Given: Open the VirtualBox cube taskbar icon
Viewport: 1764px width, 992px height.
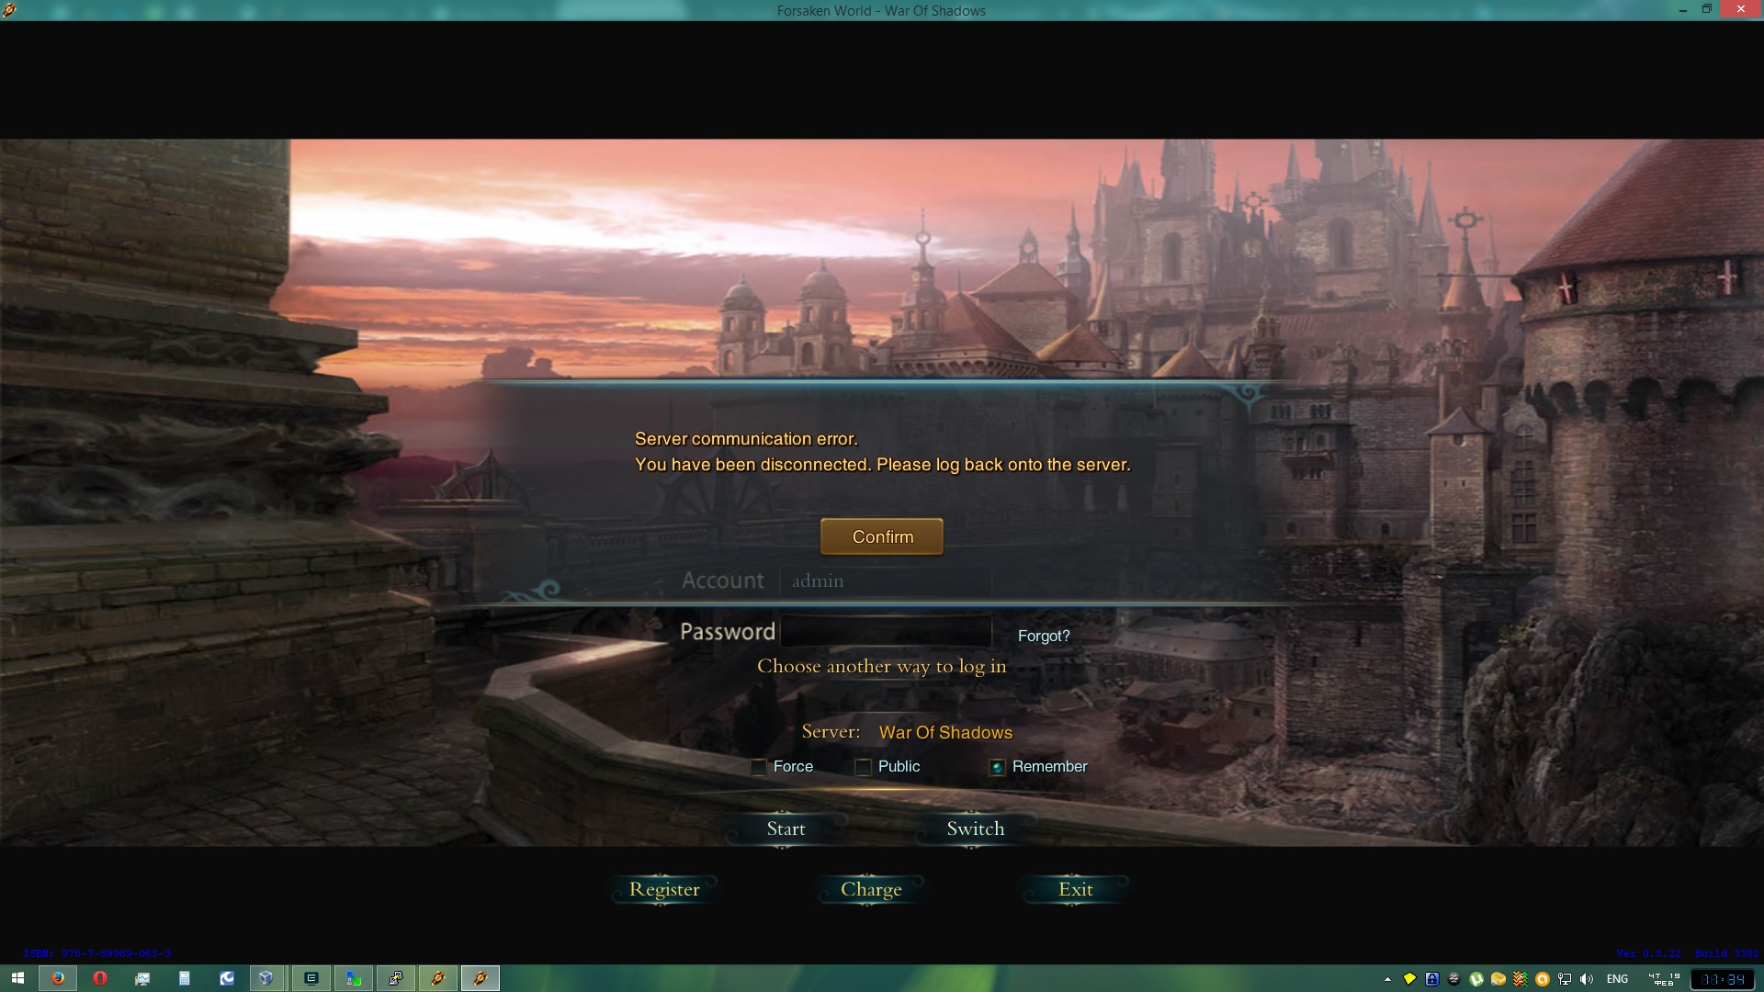Looking at the screenshot, I should click(x=266, y=978).
